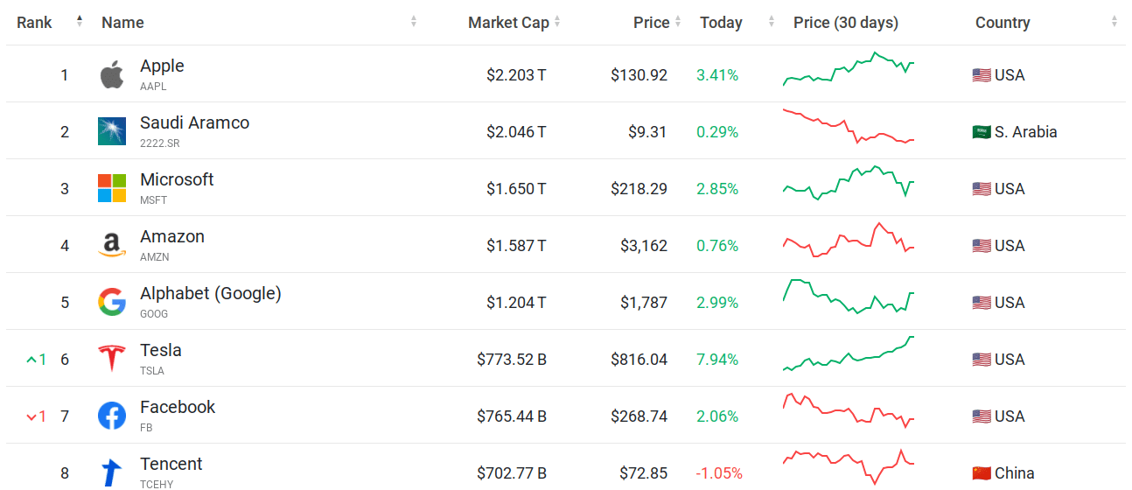This screenshot has width=1132, height=490.
Task: Click the Apple company logo icon
Action: (x=111, y=75)
